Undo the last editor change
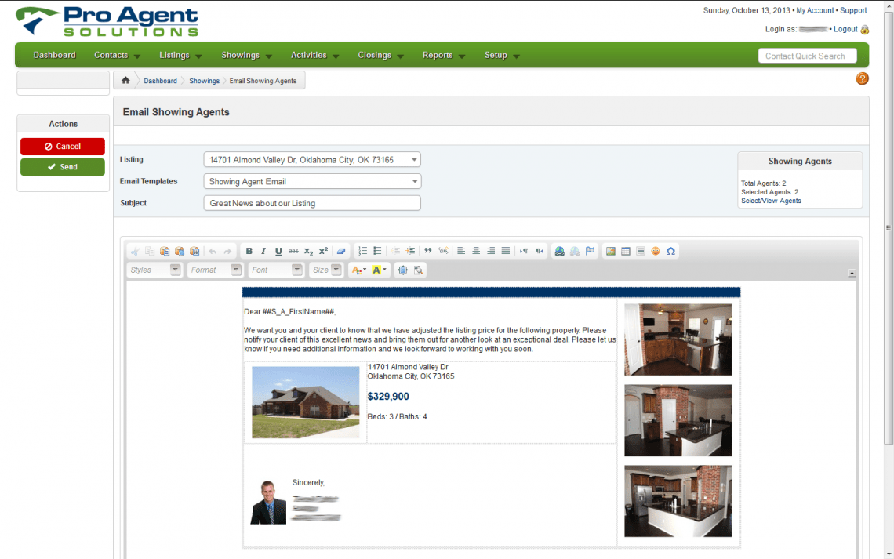Screen dimensions: 894x559 point(213,251)
